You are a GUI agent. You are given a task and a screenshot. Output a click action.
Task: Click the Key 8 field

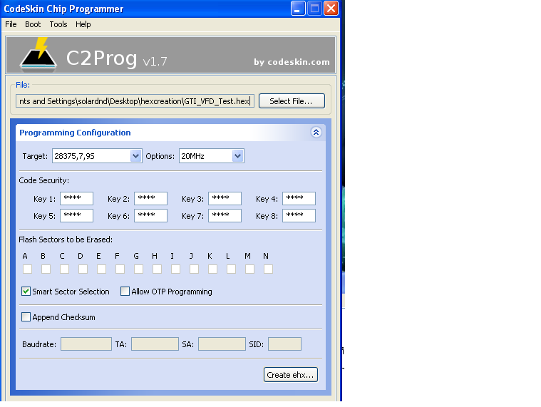pos(299,215)
